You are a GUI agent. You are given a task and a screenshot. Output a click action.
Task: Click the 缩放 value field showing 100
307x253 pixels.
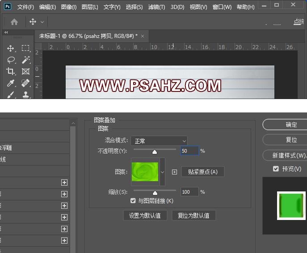189,192
